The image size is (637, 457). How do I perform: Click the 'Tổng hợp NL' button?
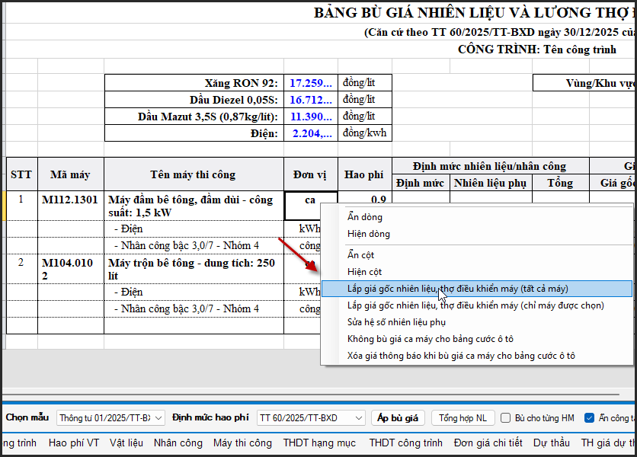click(463, 418)
